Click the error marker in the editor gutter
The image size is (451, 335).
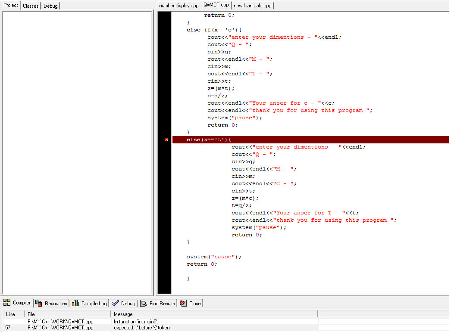click(x=166, y=140)
